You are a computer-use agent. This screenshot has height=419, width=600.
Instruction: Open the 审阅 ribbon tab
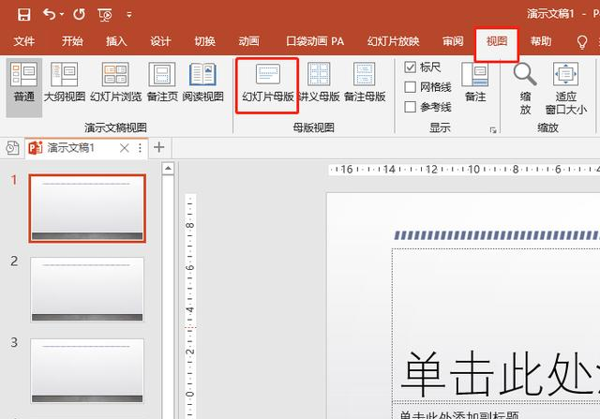pyautogui.click(x=453, y=41)
